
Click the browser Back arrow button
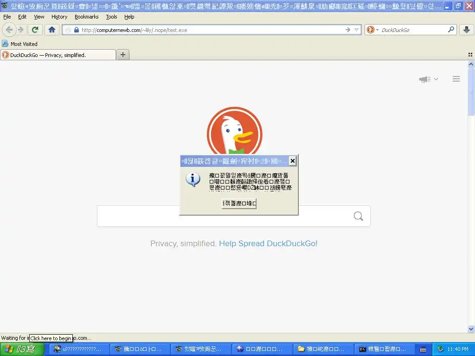(9, 30)
